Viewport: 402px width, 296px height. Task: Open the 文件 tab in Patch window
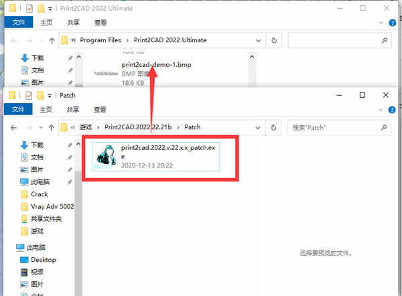18,109
